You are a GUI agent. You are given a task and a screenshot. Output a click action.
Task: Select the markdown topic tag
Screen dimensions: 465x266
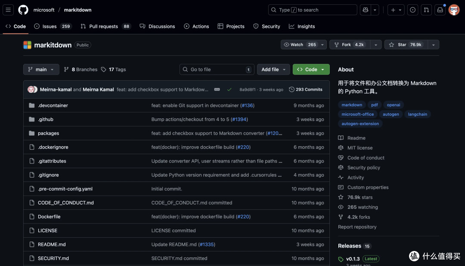(x=352, y=105)
